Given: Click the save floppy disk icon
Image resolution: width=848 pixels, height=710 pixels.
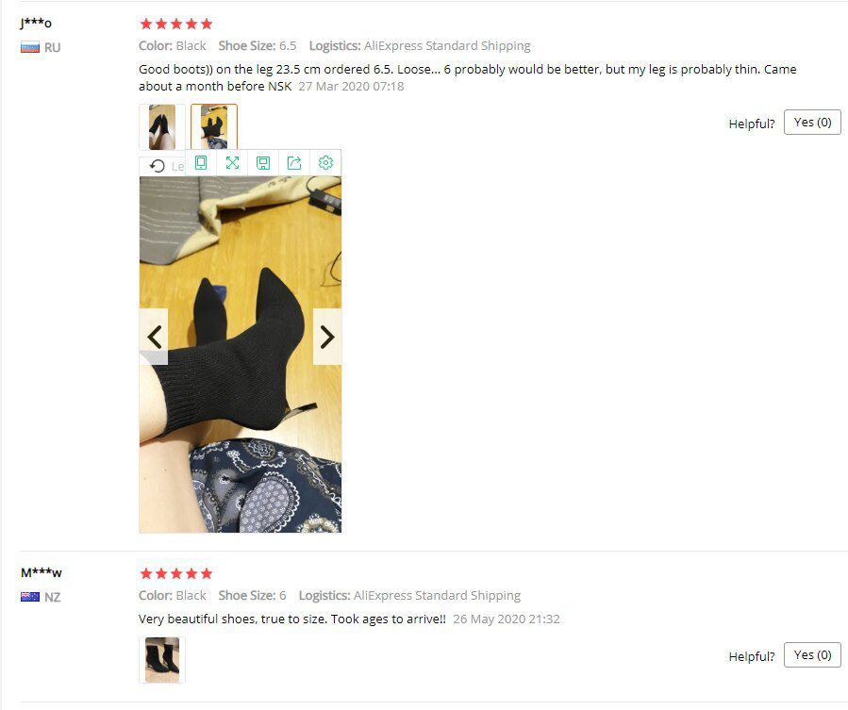Looking at the screenshot, I should (263, 163).
